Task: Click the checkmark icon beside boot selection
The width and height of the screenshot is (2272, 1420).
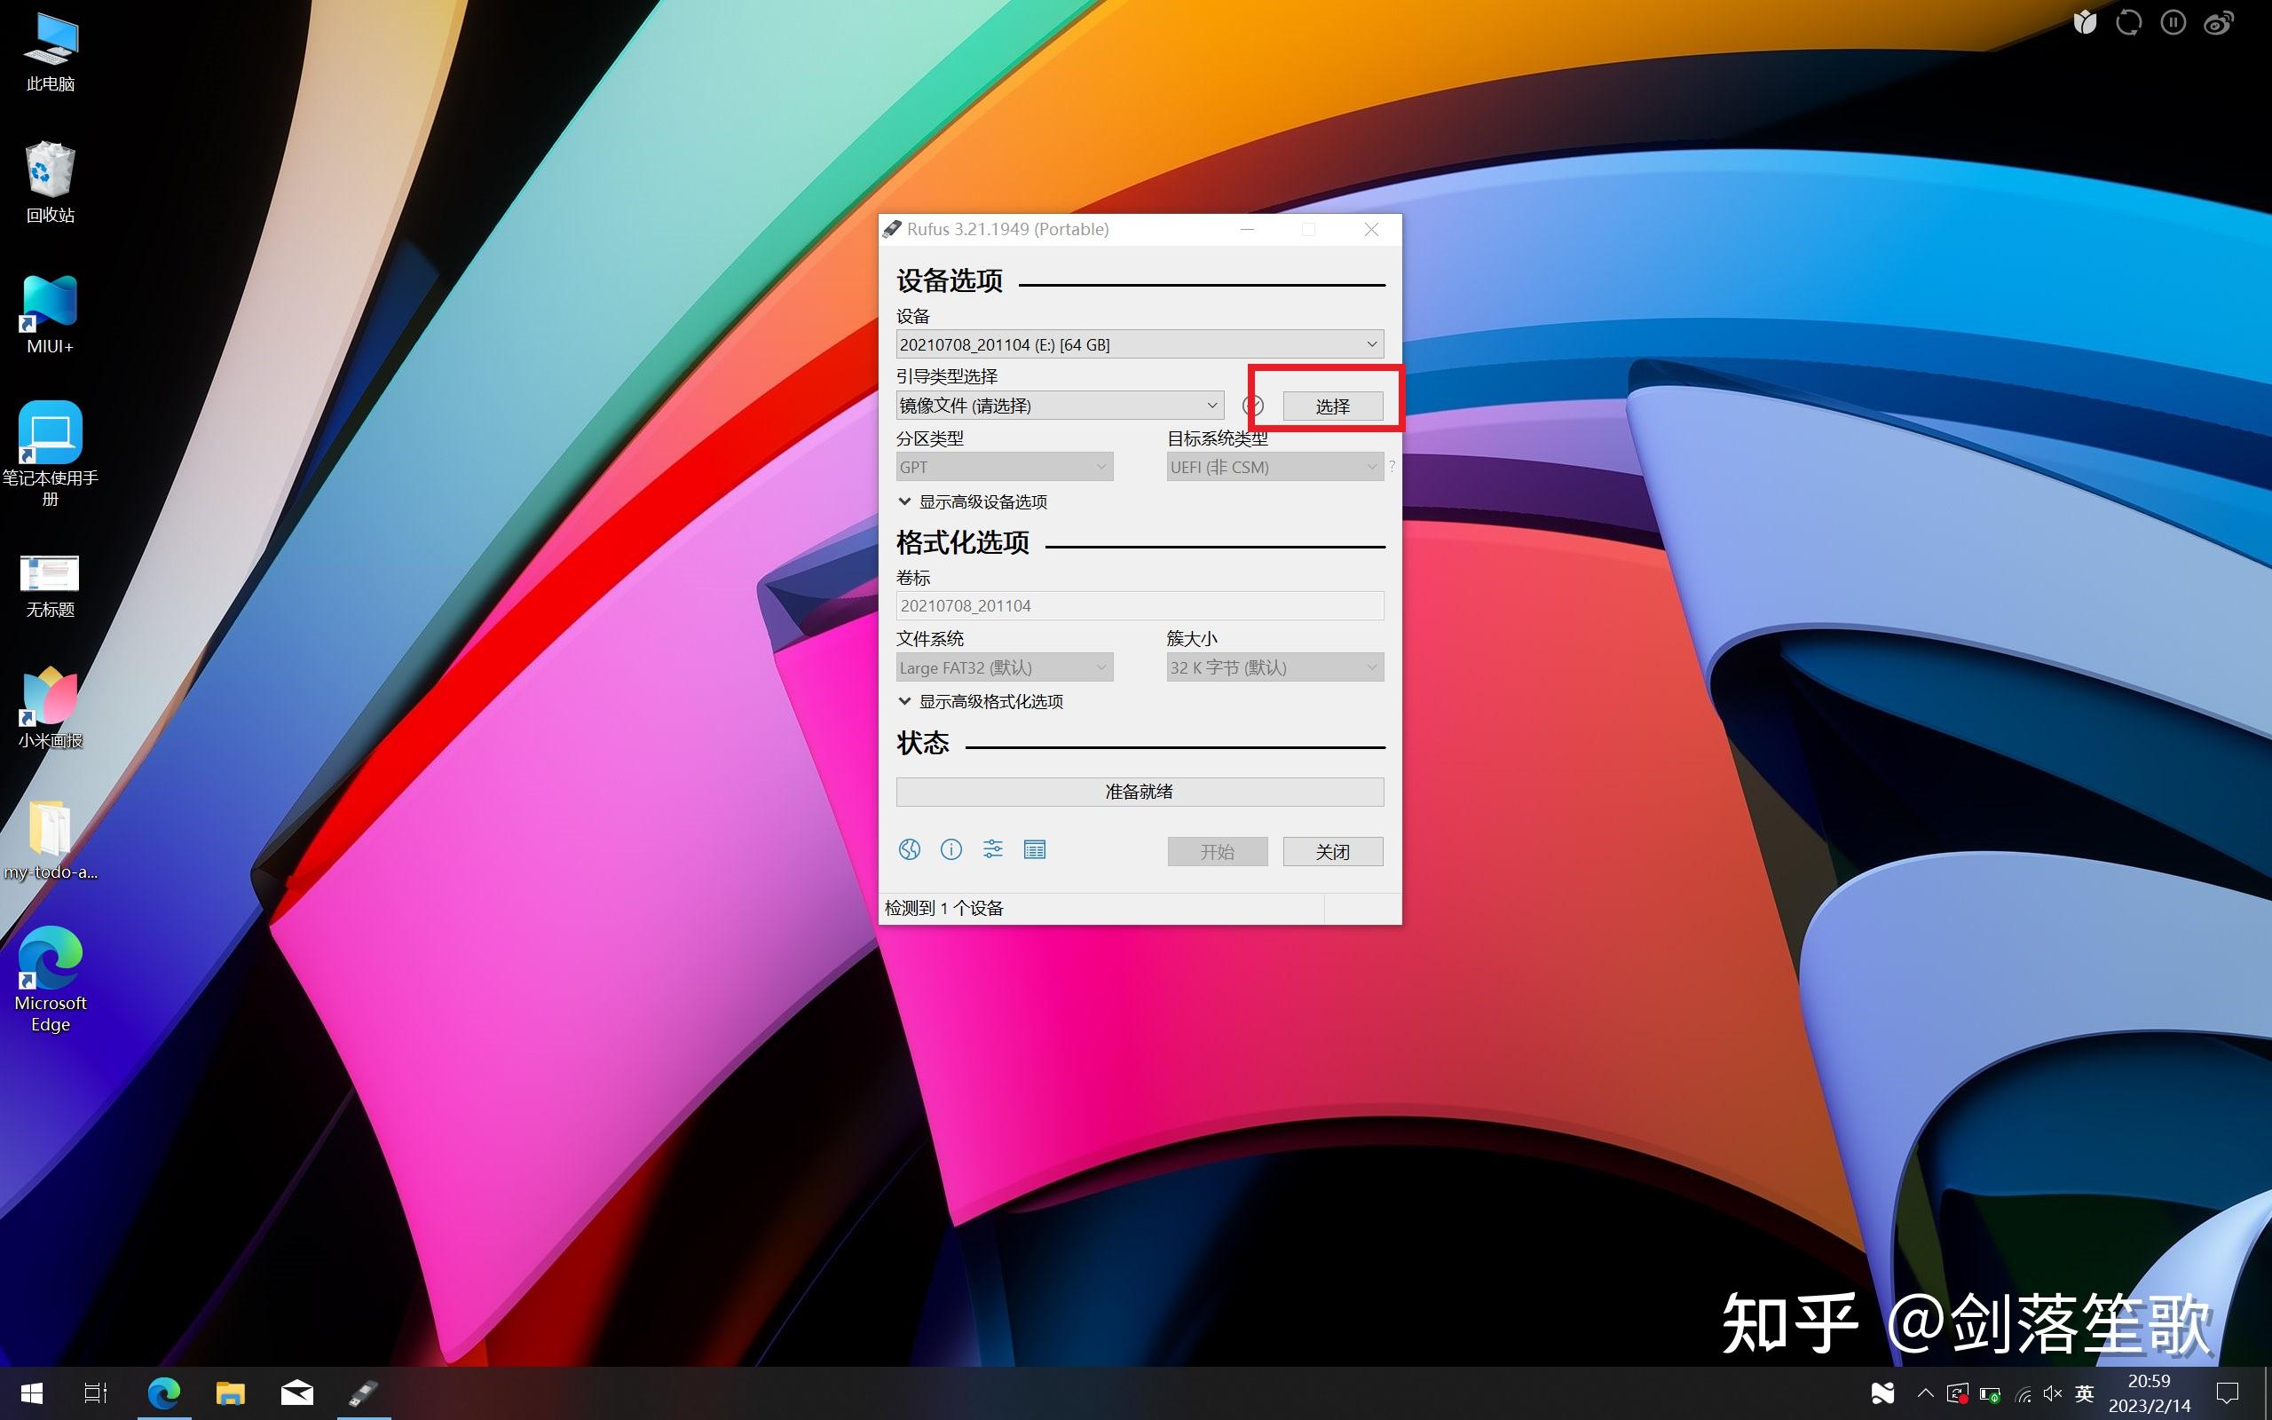Action: [x=1253, y=406]
